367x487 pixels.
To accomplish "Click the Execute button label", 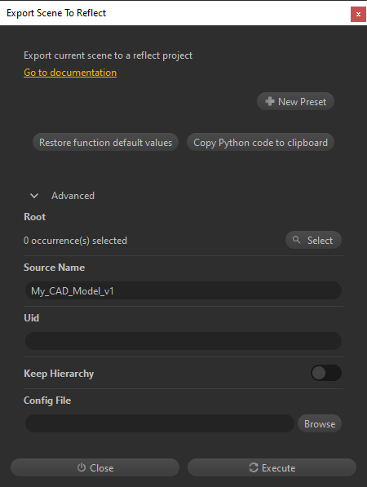I will pyautogui.click(x=278, y=467).
